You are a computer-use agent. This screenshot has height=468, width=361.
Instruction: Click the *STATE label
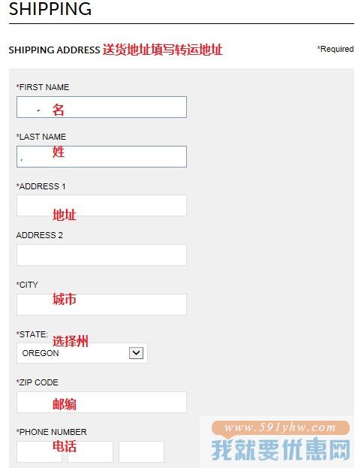32,334
